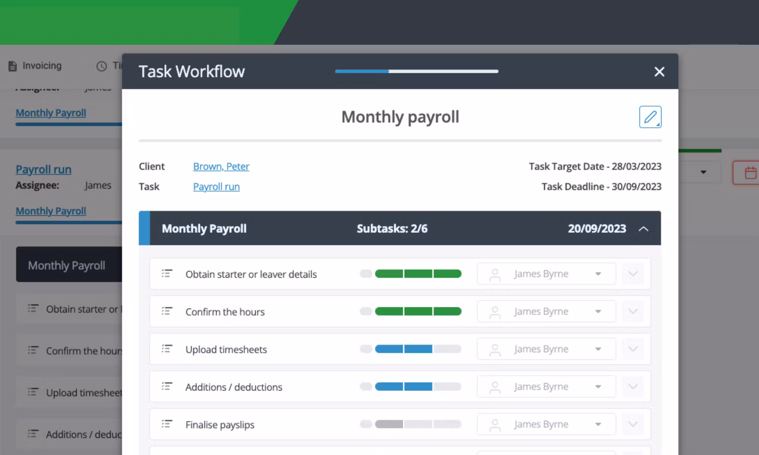Click the subtask list icon beside Finalise payslips
Screen dimensions: 759x455
tap(166, 424)
